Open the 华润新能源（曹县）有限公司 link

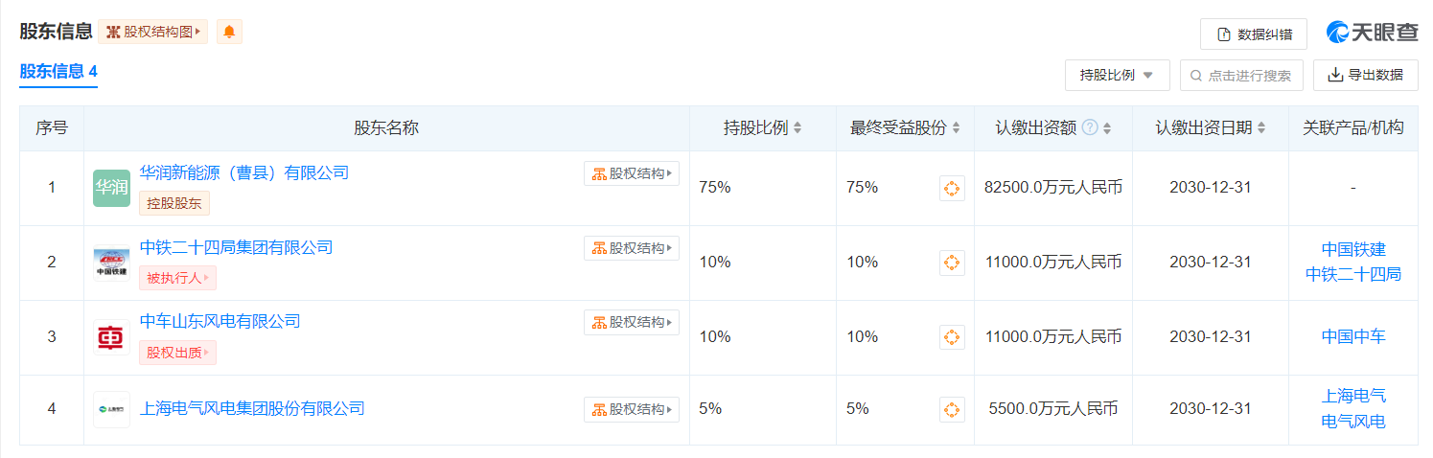[244, 173]
